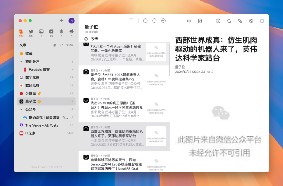Star the article with pentagon star icon

(229, 21)
